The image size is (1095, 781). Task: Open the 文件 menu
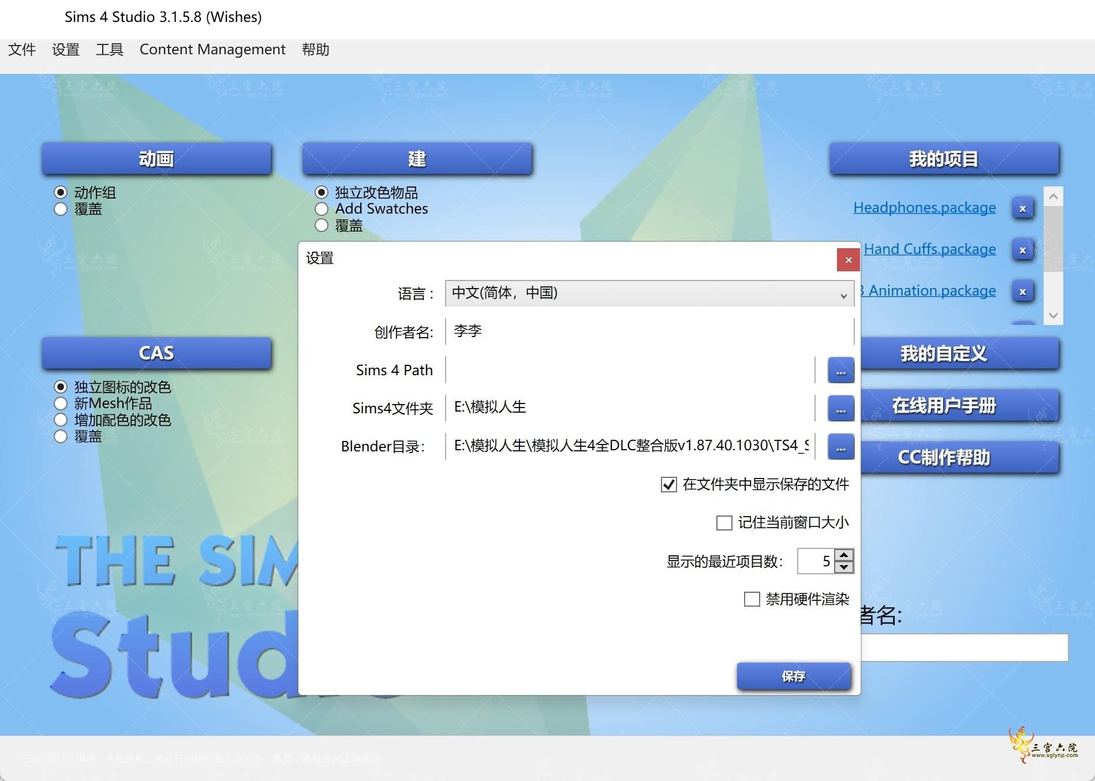coord(22,50)
